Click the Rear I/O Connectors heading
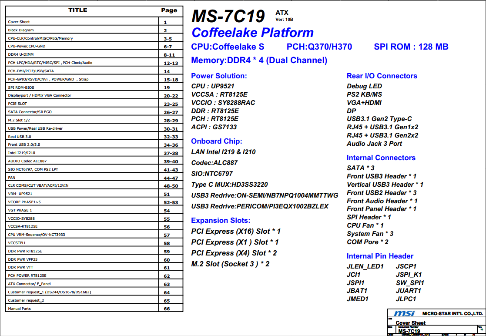This screenshot has width=486, height=336. pyautogui.click(x=382, y=76)
